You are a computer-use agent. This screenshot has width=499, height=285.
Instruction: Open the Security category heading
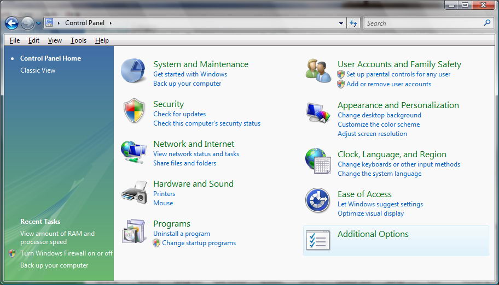169,104
